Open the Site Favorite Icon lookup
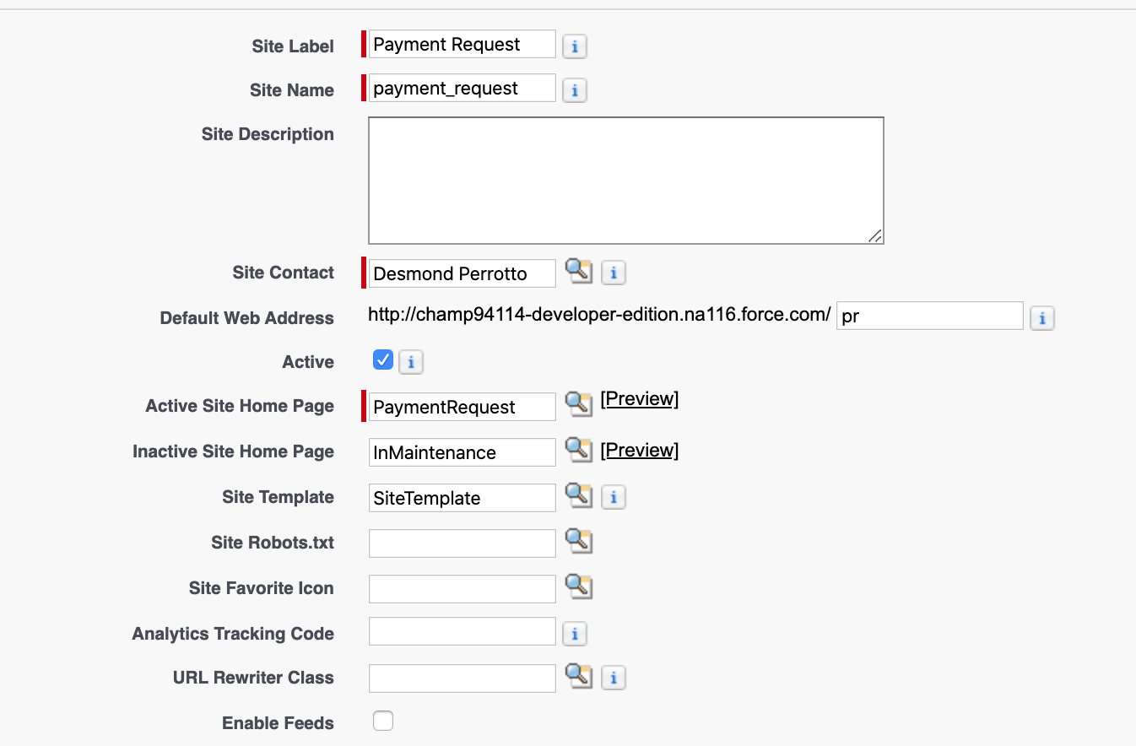The width and height of the screenshot is (1136, 746). [x=579, y=587]
